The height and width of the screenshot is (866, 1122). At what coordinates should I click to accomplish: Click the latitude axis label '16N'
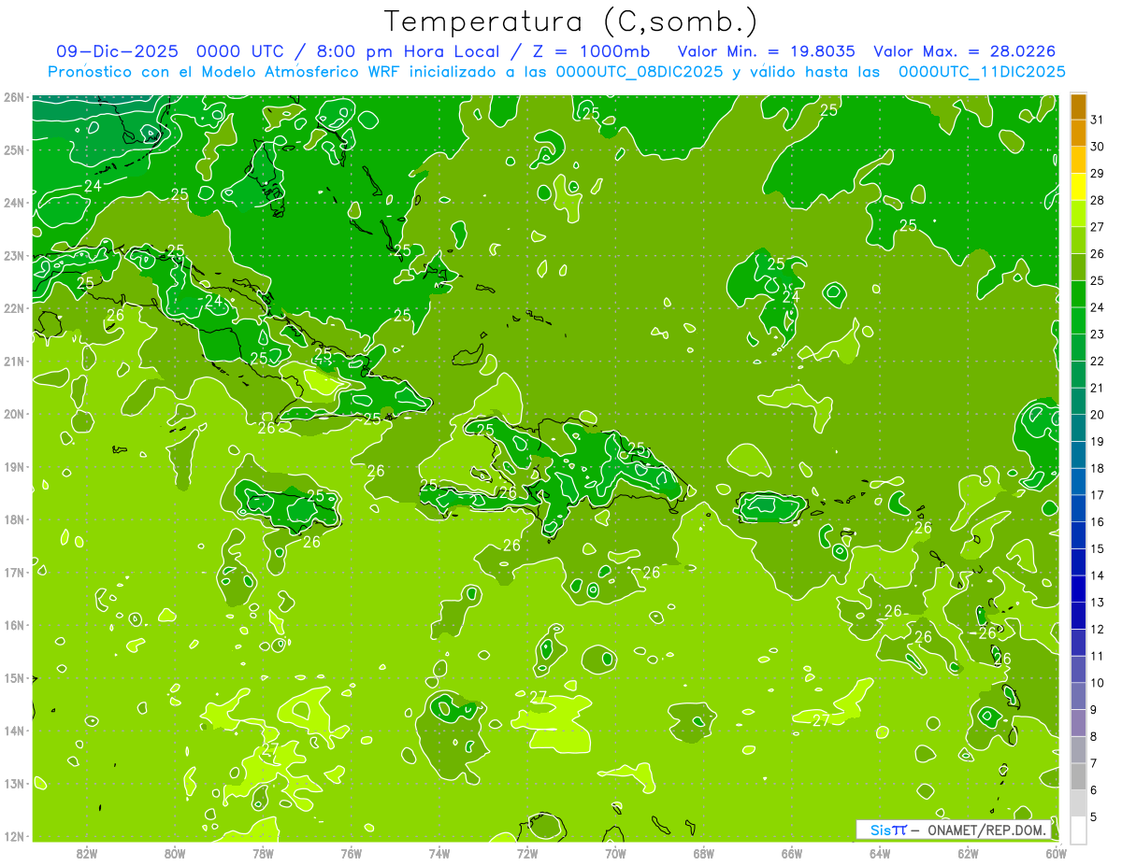(x=14, y=625)
